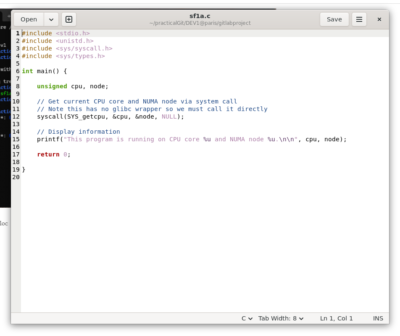Click line number 15 in the gutter

click(16, 140)
